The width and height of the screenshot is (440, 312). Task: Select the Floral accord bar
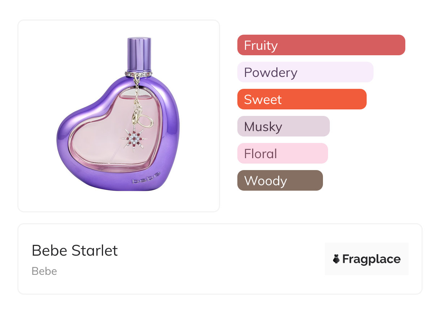pos(282,153)
